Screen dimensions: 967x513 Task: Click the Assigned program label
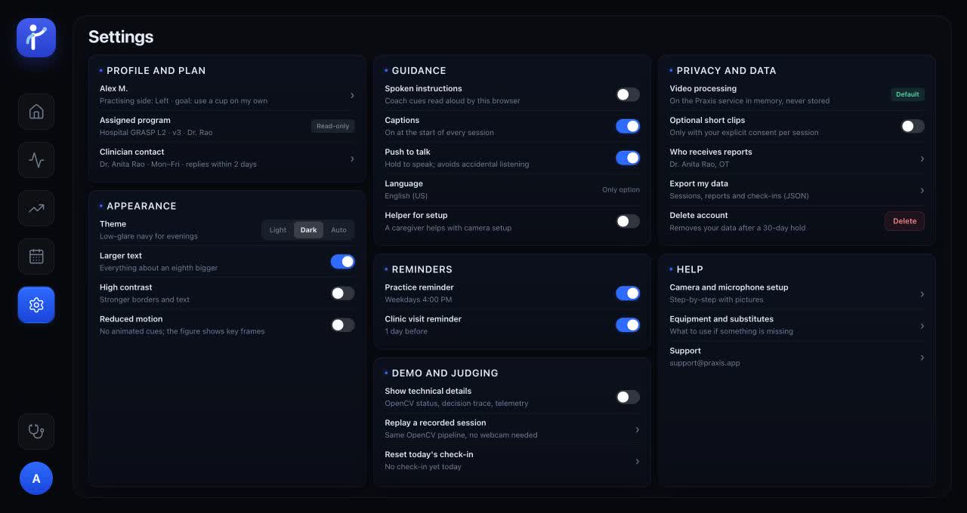click(x=135, y=120)
